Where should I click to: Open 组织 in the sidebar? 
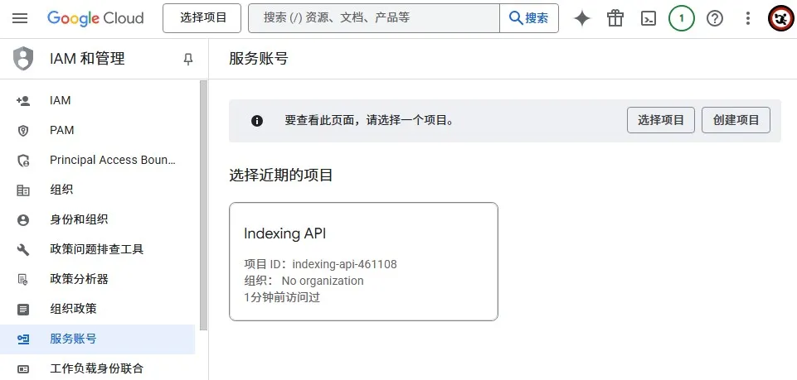98,190
